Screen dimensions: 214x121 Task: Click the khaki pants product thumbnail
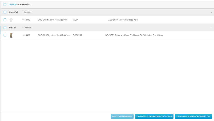[11, 35]
